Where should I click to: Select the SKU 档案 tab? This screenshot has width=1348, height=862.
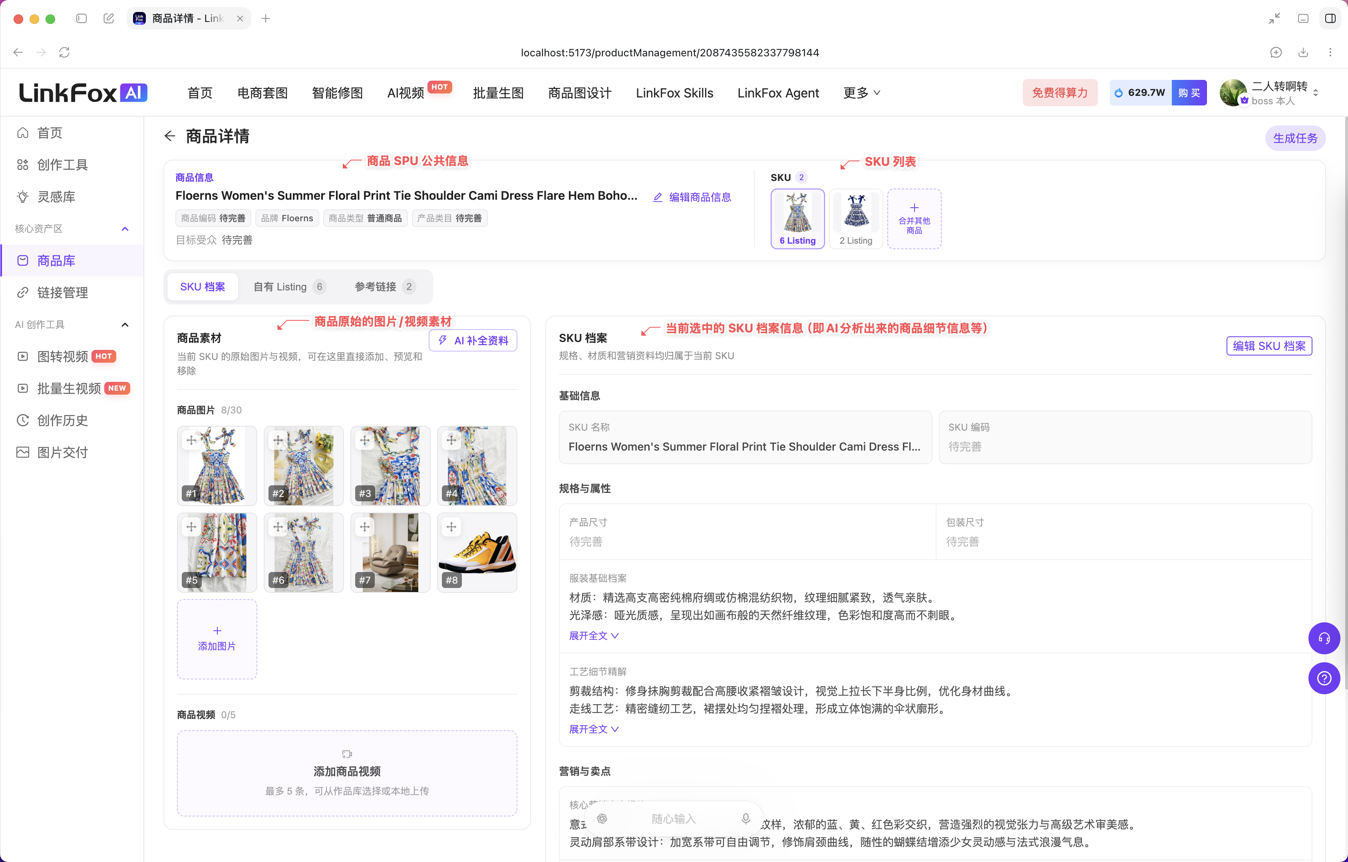click(202, 286)
